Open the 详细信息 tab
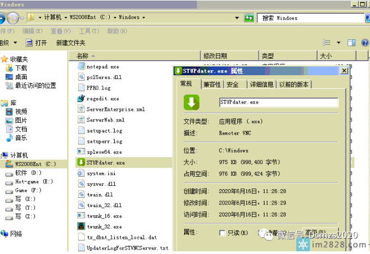The width and height of the screenshot is (370, 254). pos(261,84)
